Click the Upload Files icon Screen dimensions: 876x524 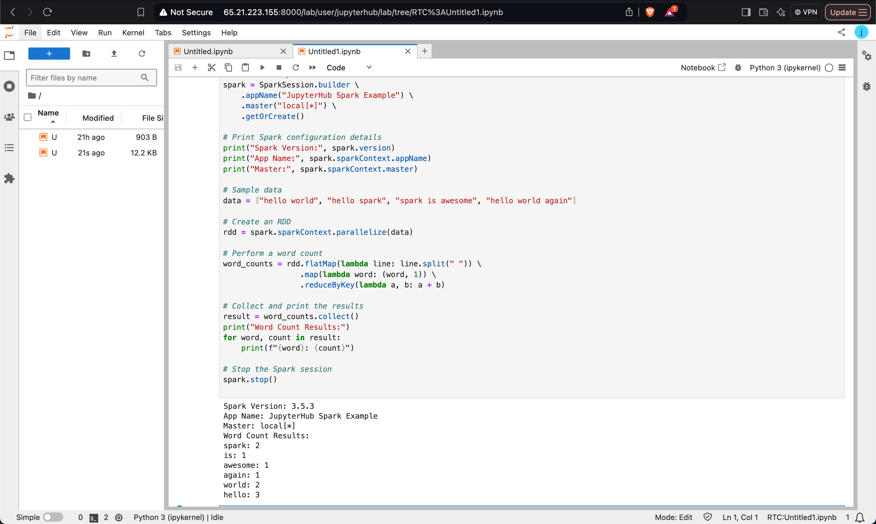114,54
